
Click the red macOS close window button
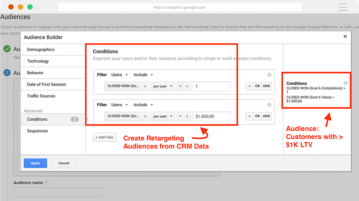pyautogui.click(x=11, y=7)
